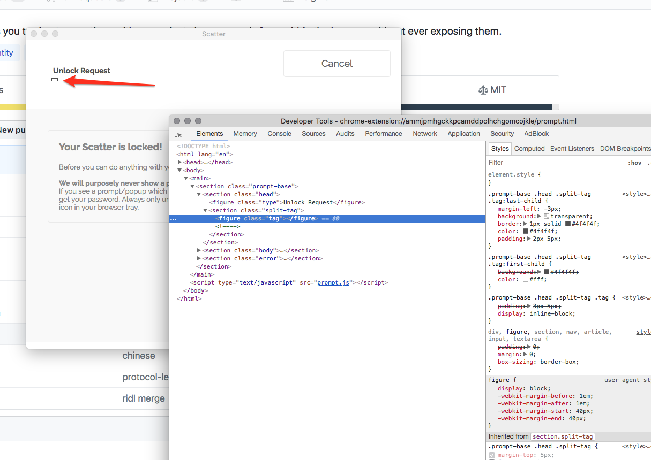Image resolution: width=651 pixels, height=460 pixels.
Task: Expand the background shorthand in last-child rule
Action: pos(540,216)
